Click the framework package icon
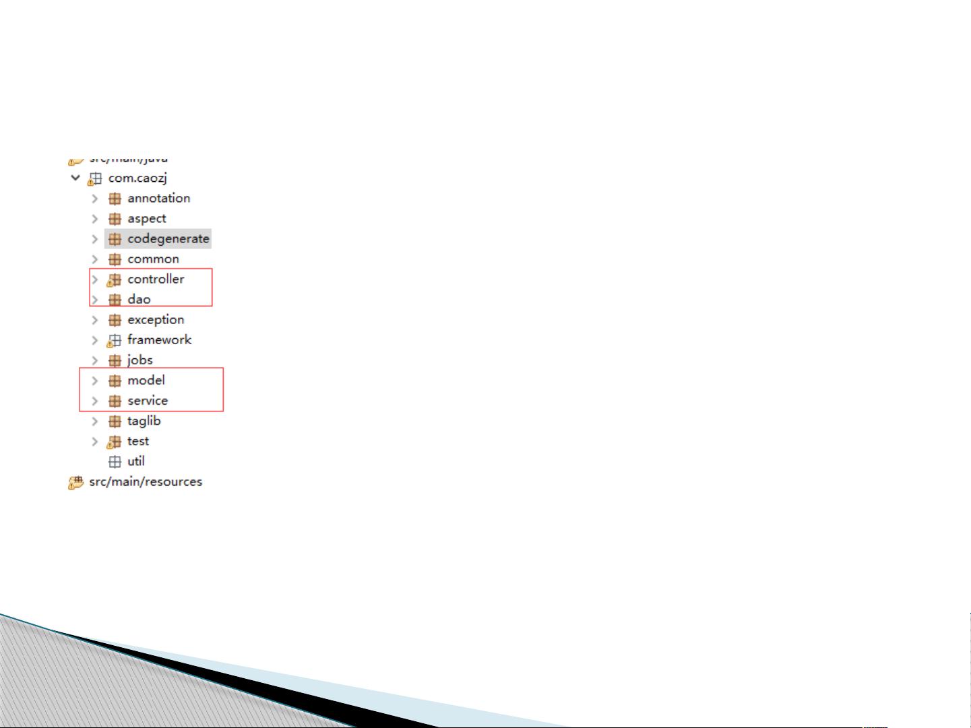Viewport: 971px width, 728px height. pyautogui.click(x=114, y=340)
